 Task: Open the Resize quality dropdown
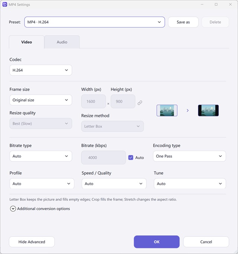click(41, 123)
